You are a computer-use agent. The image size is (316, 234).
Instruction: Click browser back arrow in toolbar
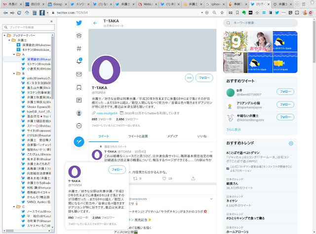[x=5, y=13]
